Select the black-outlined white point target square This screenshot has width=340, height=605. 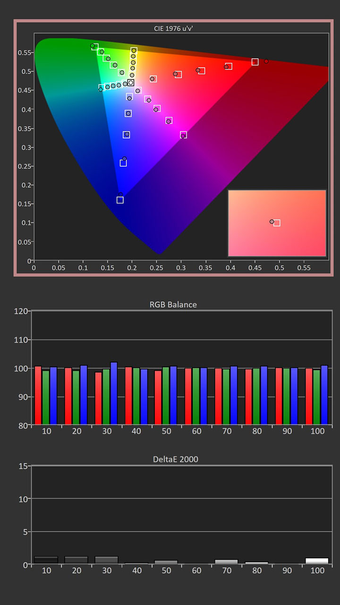[x=131, y=83]
